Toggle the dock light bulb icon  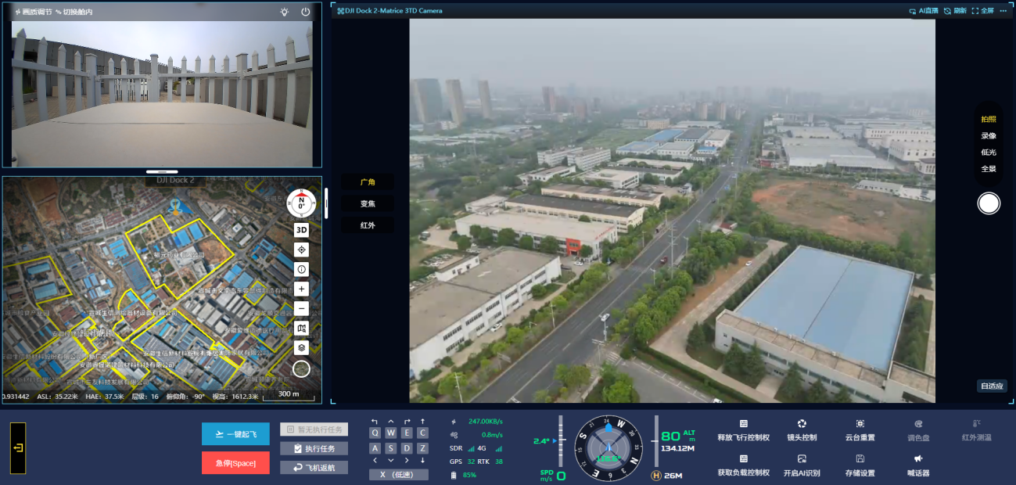coord(284,12)
